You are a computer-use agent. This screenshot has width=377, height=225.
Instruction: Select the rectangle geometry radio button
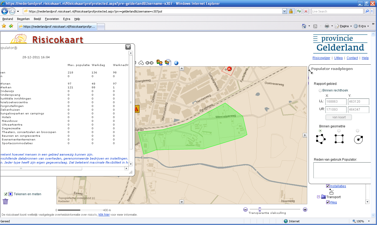tap(339, 131)
